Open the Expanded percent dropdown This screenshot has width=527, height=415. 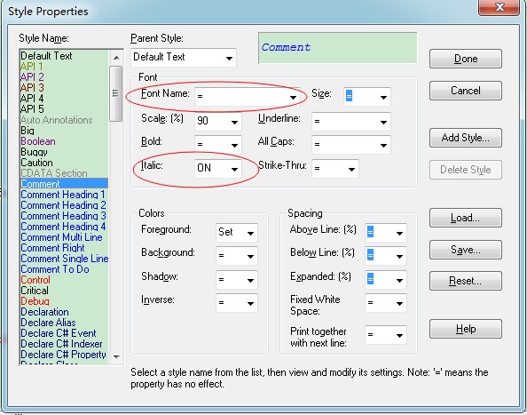(386, 280)
